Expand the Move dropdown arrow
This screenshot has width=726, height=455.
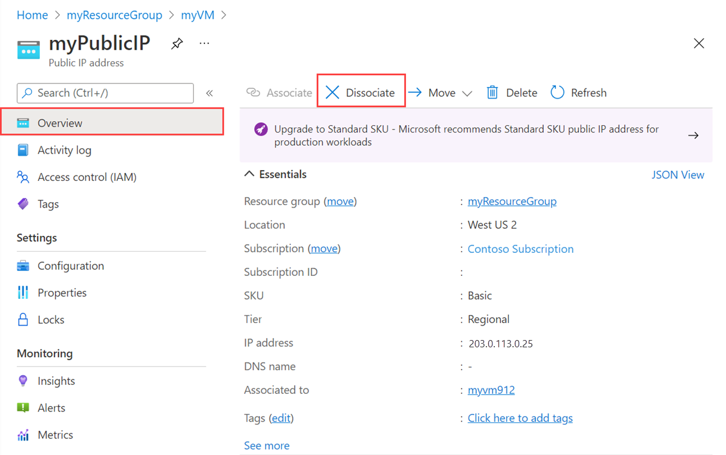467,93
